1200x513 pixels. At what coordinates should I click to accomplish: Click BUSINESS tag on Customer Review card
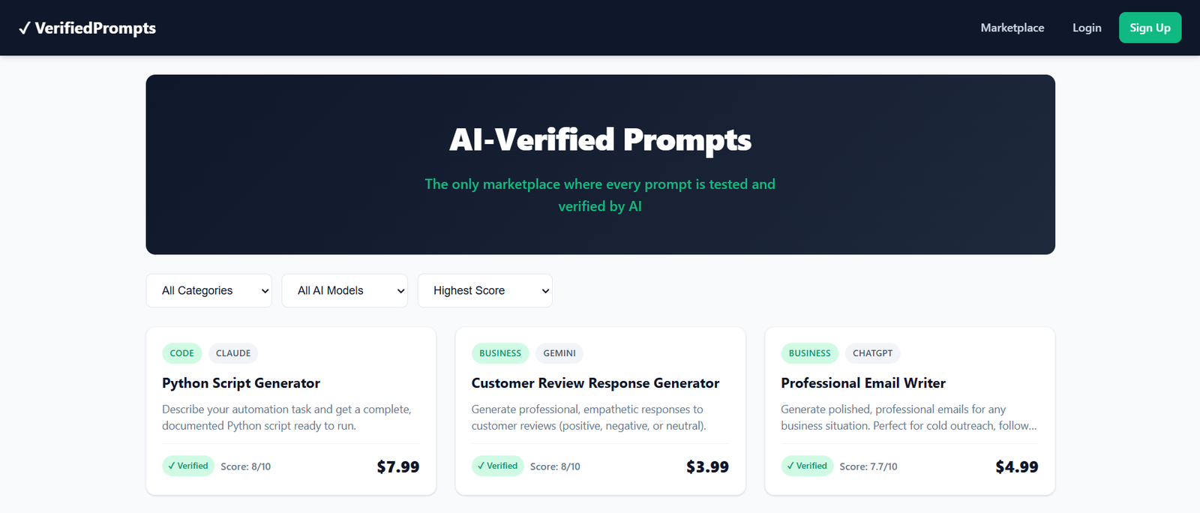click(x=499, y=353)
